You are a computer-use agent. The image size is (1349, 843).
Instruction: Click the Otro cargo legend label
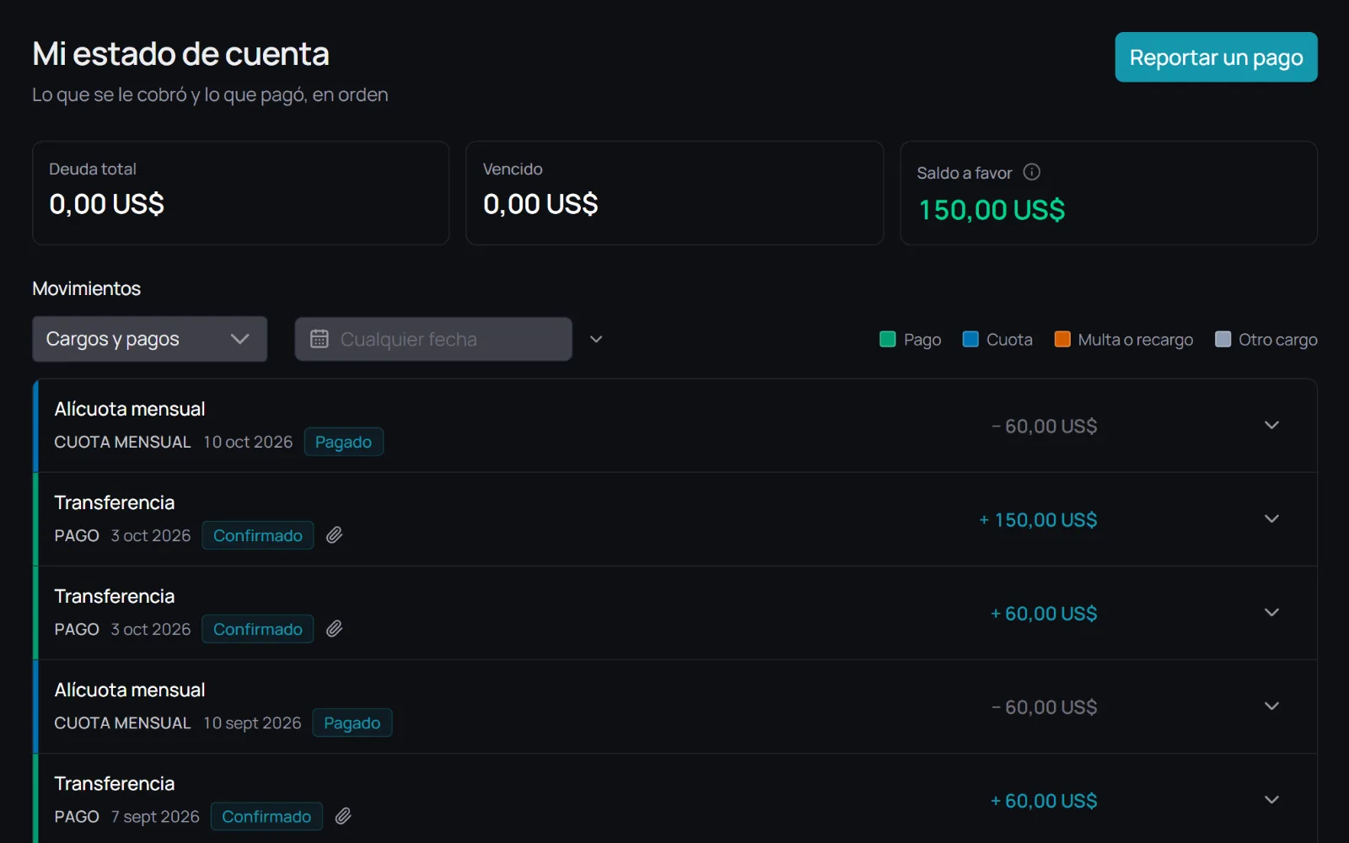[x=1278, y=340]
